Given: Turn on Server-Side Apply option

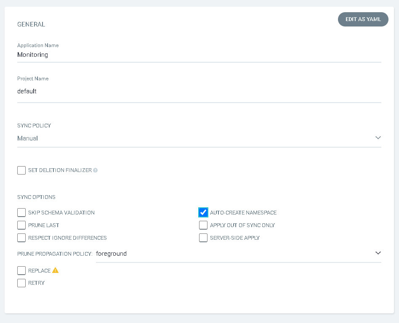Looking at the screenshot, I should pos(203,238).
